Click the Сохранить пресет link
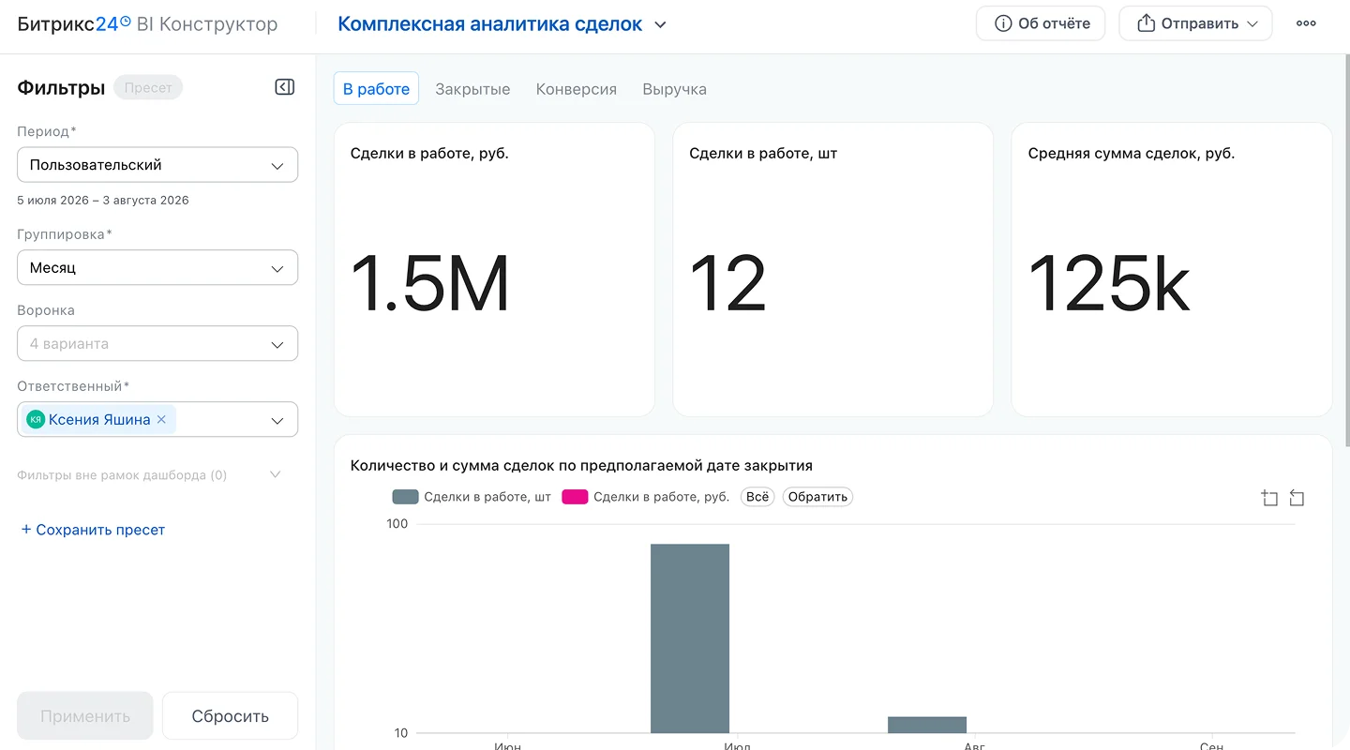This screenshot has height=750, width=1350. click(x=93, y=530)
